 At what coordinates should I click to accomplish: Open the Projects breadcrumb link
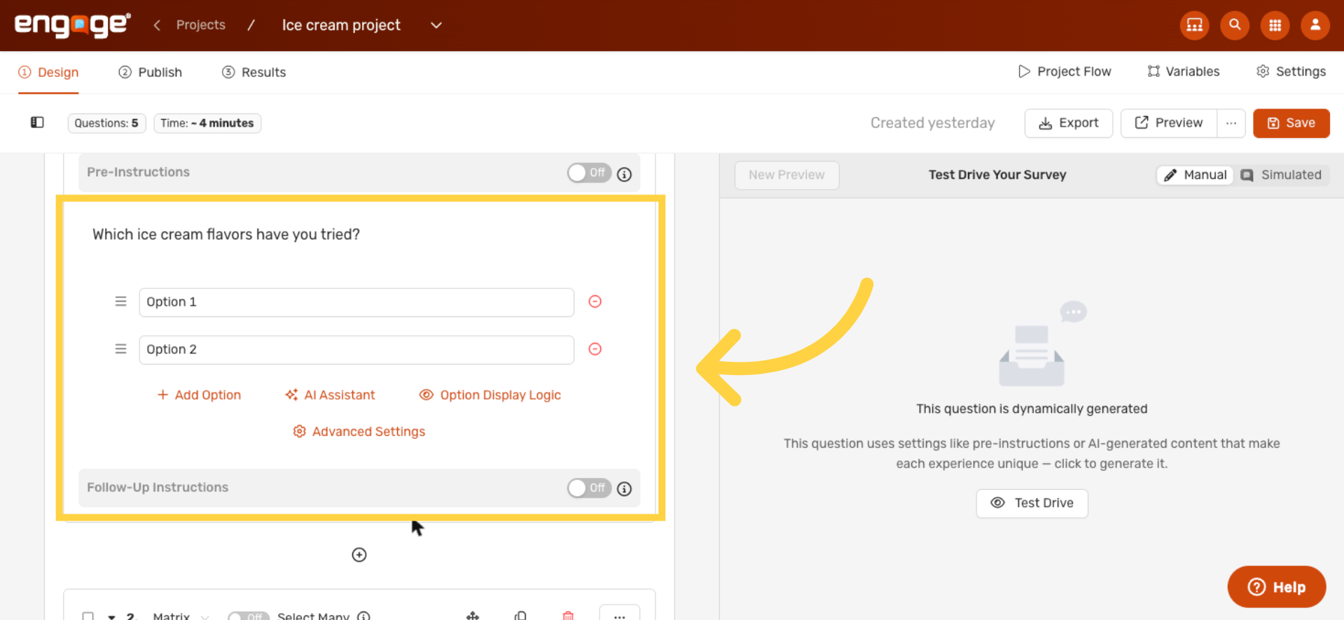point(201,25)
